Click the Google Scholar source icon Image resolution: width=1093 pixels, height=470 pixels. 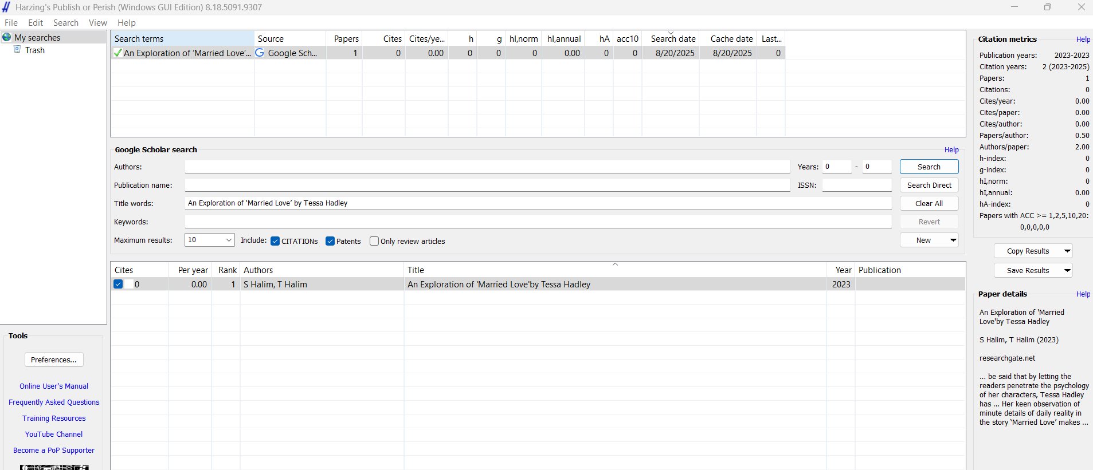tap(260, 53)
